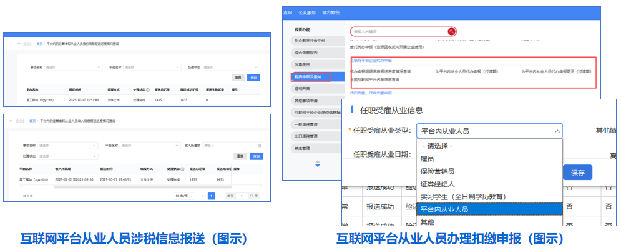This screenshot has width=621, height=250.
Task: Open the 公众服务 top navigation tab
Action: pos(308,12)
